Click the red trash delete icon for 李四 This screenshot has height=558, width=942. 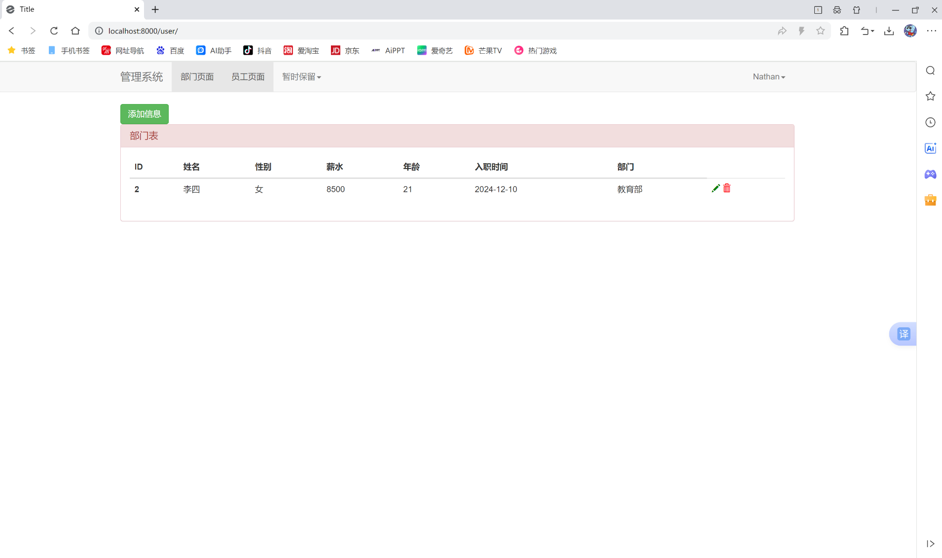(727, 188)
